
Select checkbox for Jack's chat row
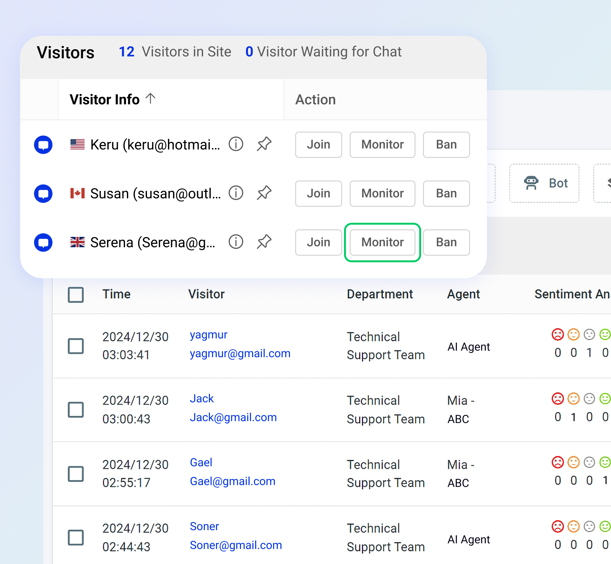(76, 410)
